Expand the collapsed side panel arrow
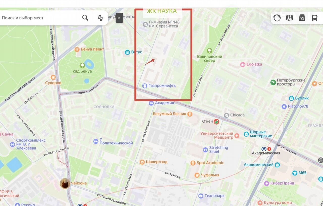The image size is (323, 206). pyautogui.click(x=119, y=18)
